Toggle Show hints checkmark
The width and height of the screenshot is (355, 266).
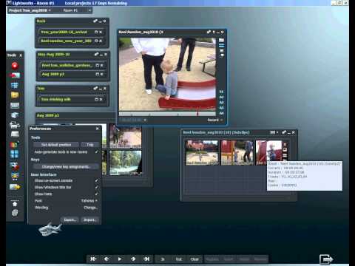click(97, 194)
